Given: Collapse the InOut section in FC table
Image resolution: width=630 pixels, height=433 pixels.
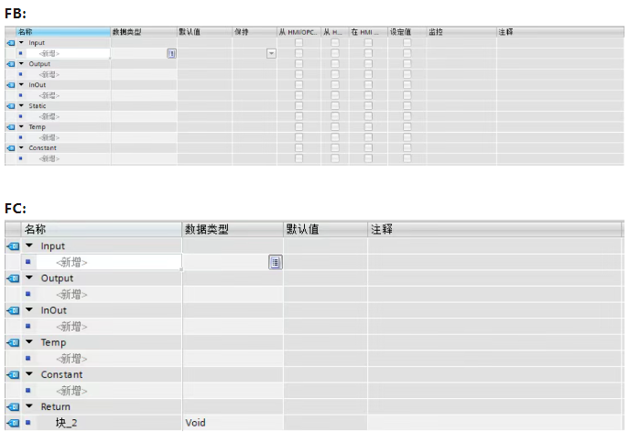Looking at the screenshot, I should tap(29, 309).
